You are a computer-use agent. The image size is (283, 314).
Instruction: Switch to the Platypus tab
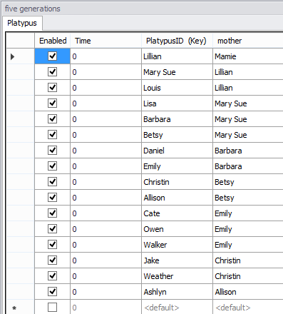[22, 23]
